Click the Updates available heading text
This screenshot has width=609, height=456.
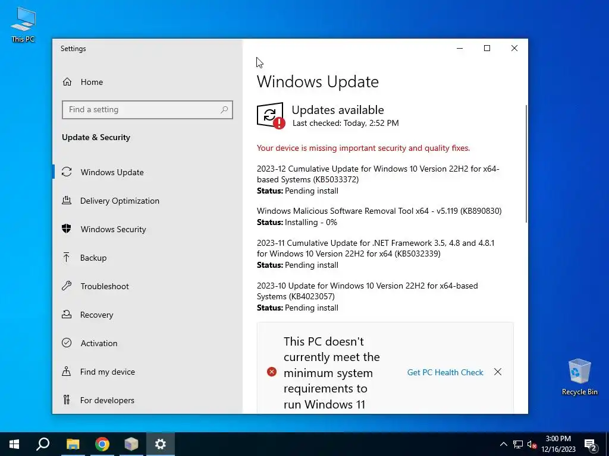(338, 110)
